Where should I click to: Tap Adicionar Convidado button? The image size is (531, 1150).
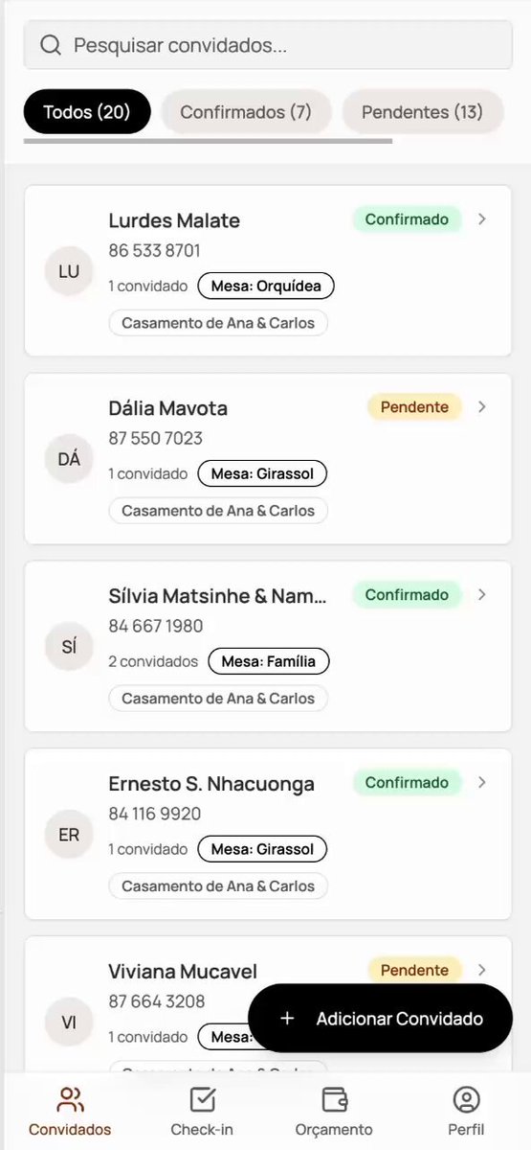point(381,1019)
